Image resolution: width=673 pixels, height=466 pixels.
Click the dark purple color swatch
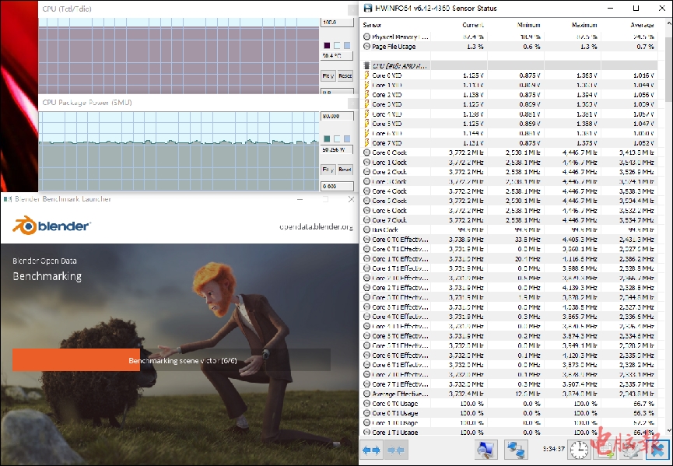point(327,46)
